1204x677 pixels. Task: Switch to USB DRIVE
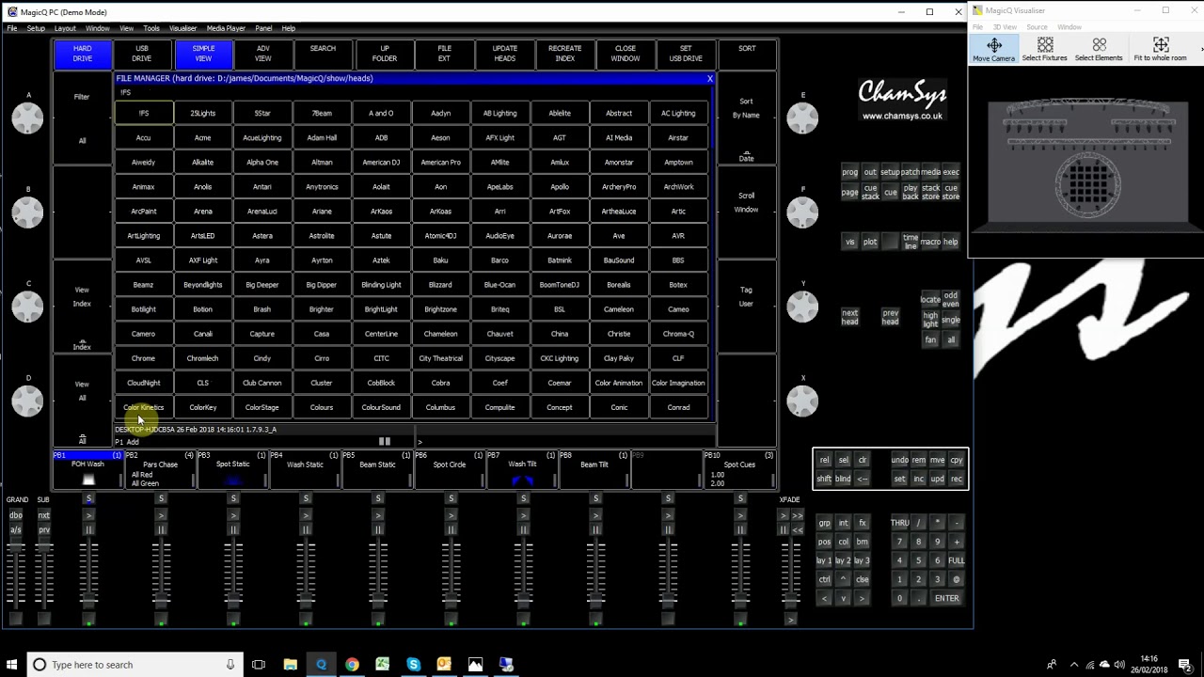click(x=141, y=54)
